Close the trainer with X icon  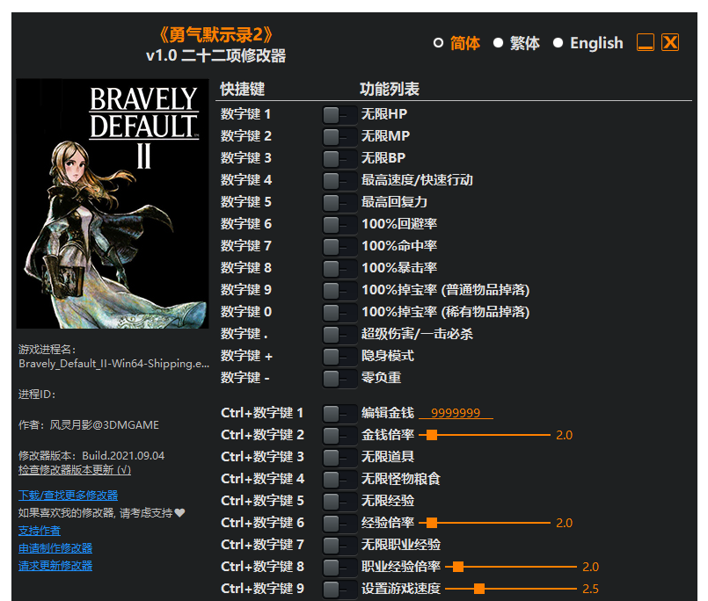[x=670, y=42]
